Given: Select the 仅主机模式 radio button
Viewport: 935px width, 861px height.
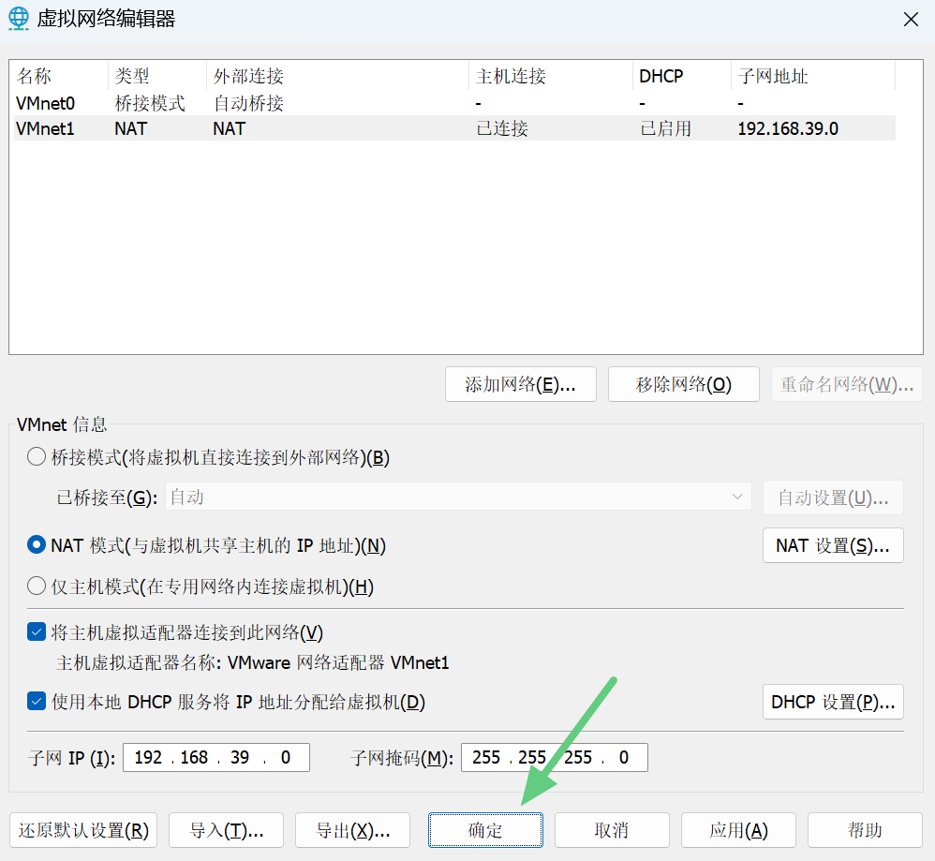Looking at the screenshot, I should 37,586.
